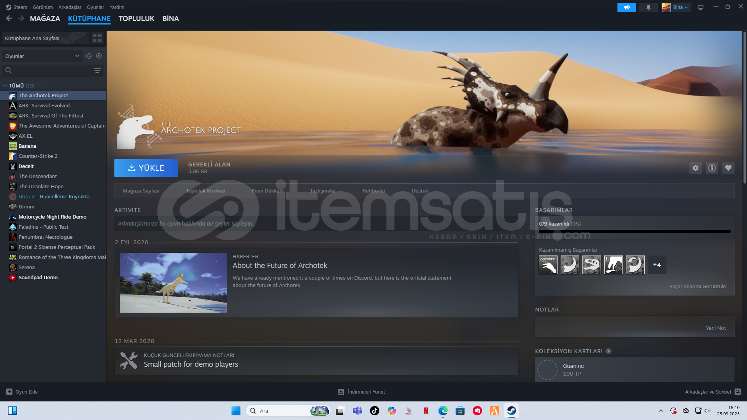
Task: Open the TOPLULUK tab
Action: (x=136, y=18)
